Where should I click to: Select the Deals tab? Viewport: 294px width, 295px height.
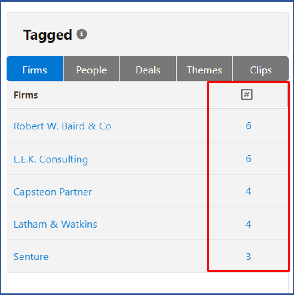click(148, 70)
